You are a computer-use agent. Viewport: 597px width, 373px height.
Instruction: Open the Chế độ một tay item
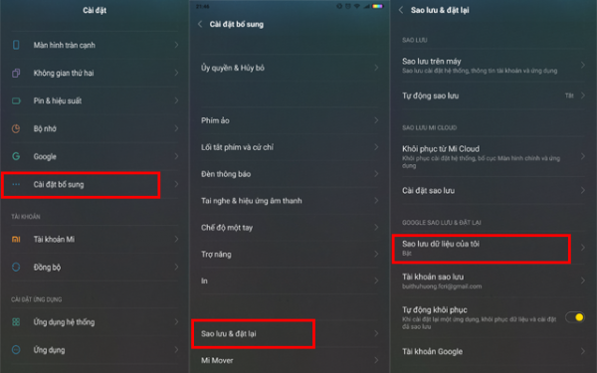290,228
